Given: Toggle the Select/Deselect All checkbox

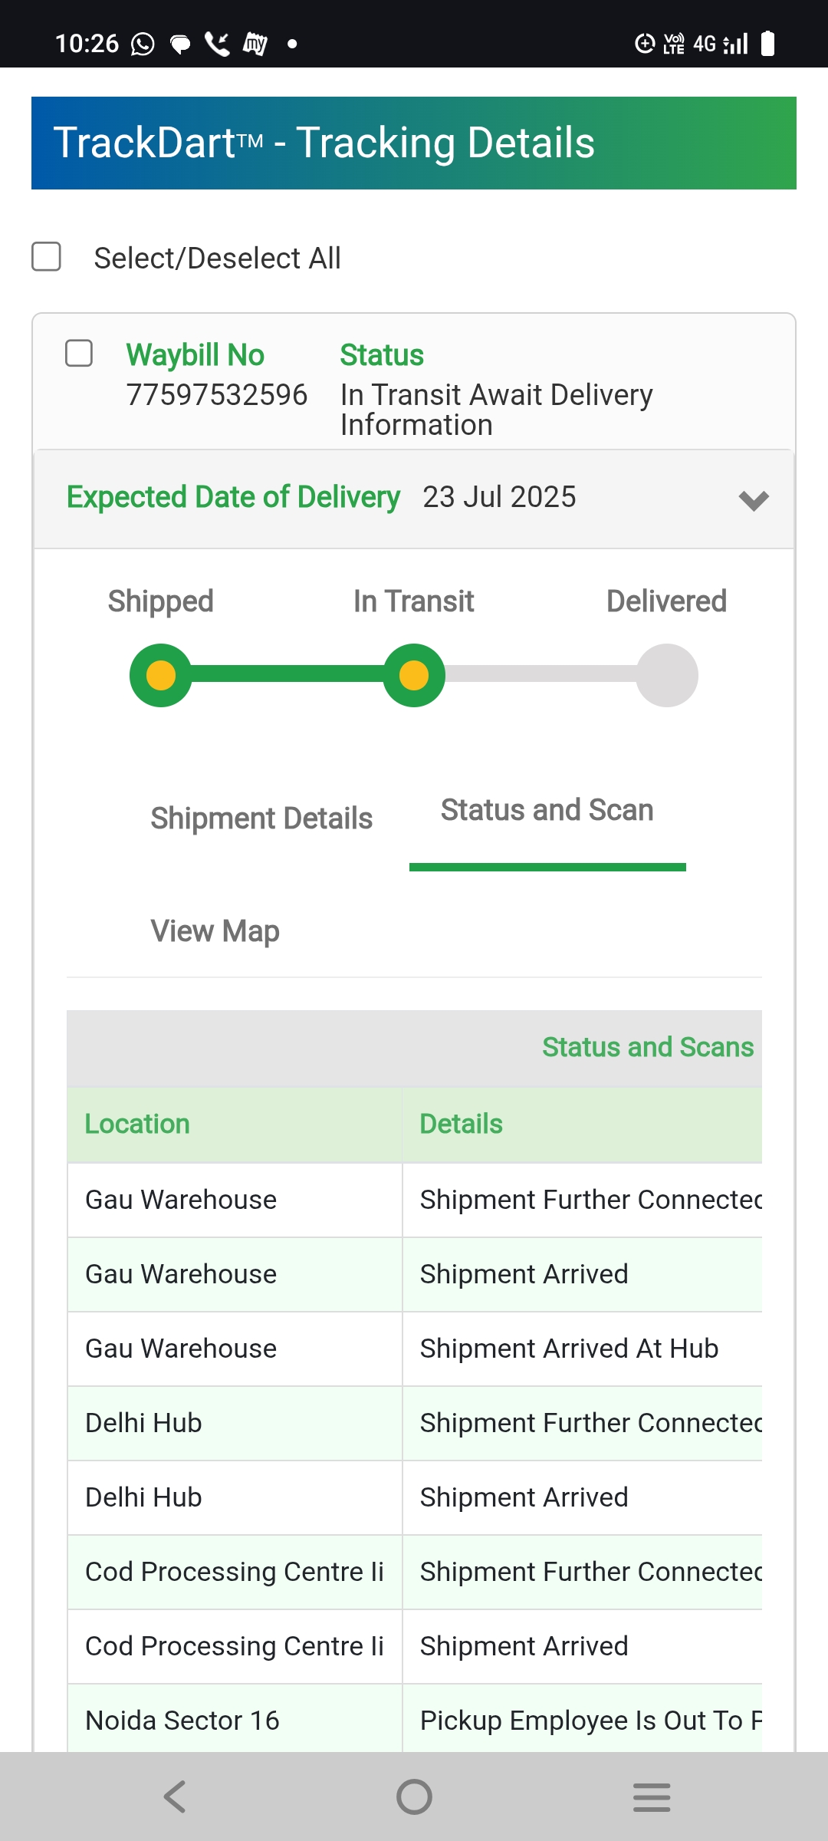Looking at the screenshot, I should [x=47, y=257].
